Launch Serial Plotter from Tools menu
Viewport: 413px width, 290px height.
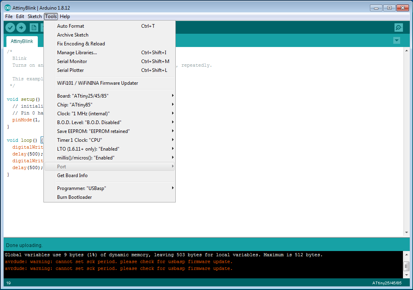coord(109,70)
